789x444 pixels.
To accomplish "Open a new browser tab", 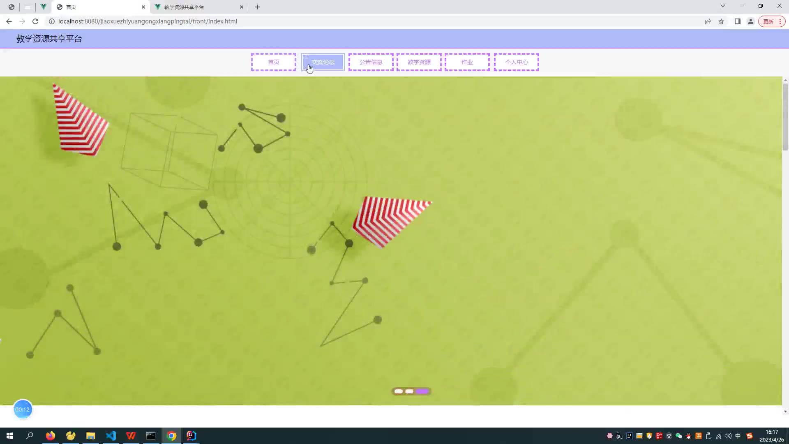I will [257, 7].
